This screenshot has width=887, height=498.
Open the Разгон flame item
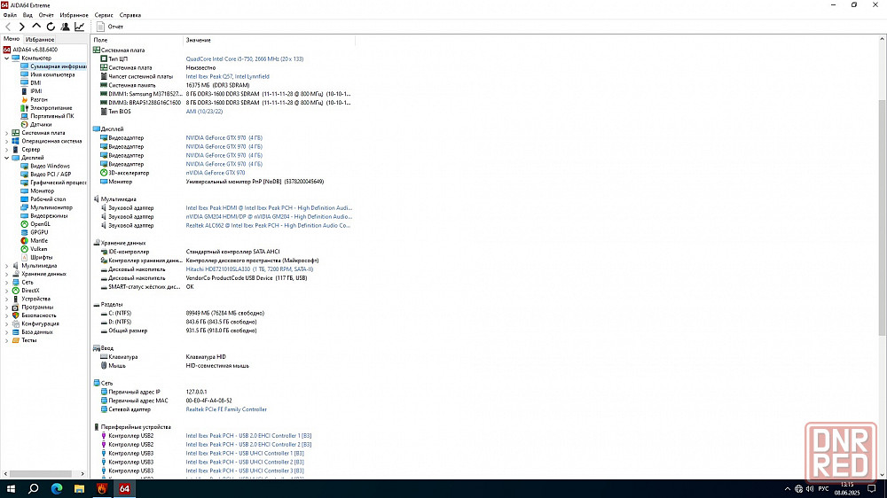(x=34, y=99)
